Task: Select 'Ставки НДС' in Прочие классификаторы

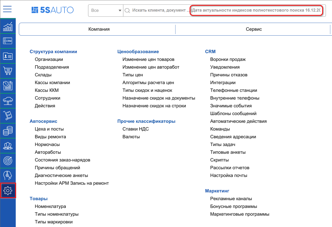Action: (135, 129)
